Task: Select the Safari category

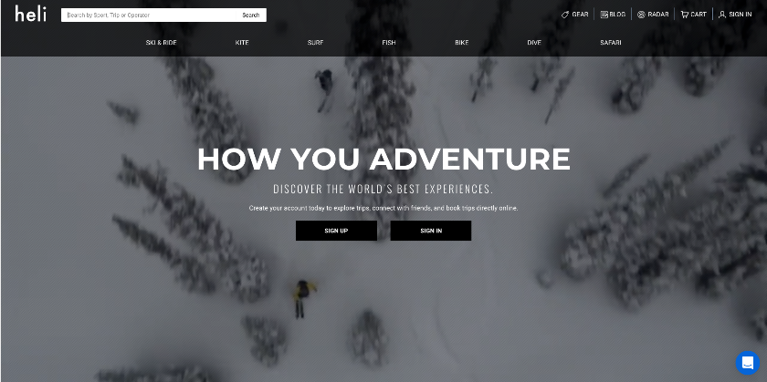Action: coord(611,43)
